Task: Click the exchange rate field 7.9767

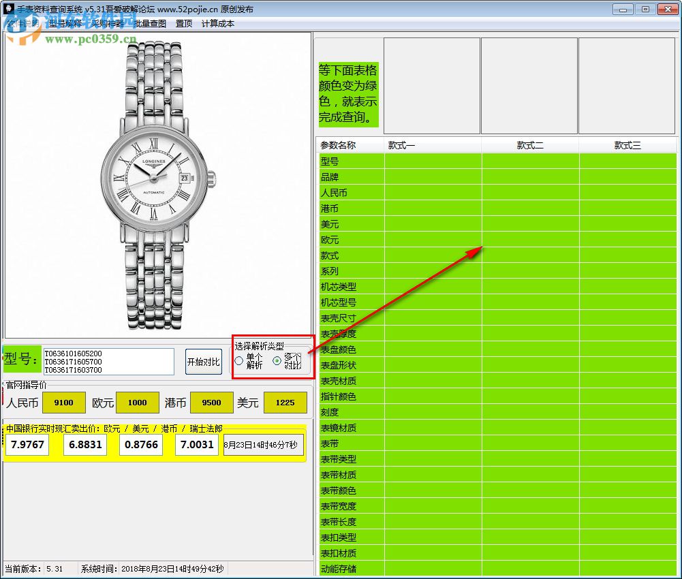Action: (27, 445)
